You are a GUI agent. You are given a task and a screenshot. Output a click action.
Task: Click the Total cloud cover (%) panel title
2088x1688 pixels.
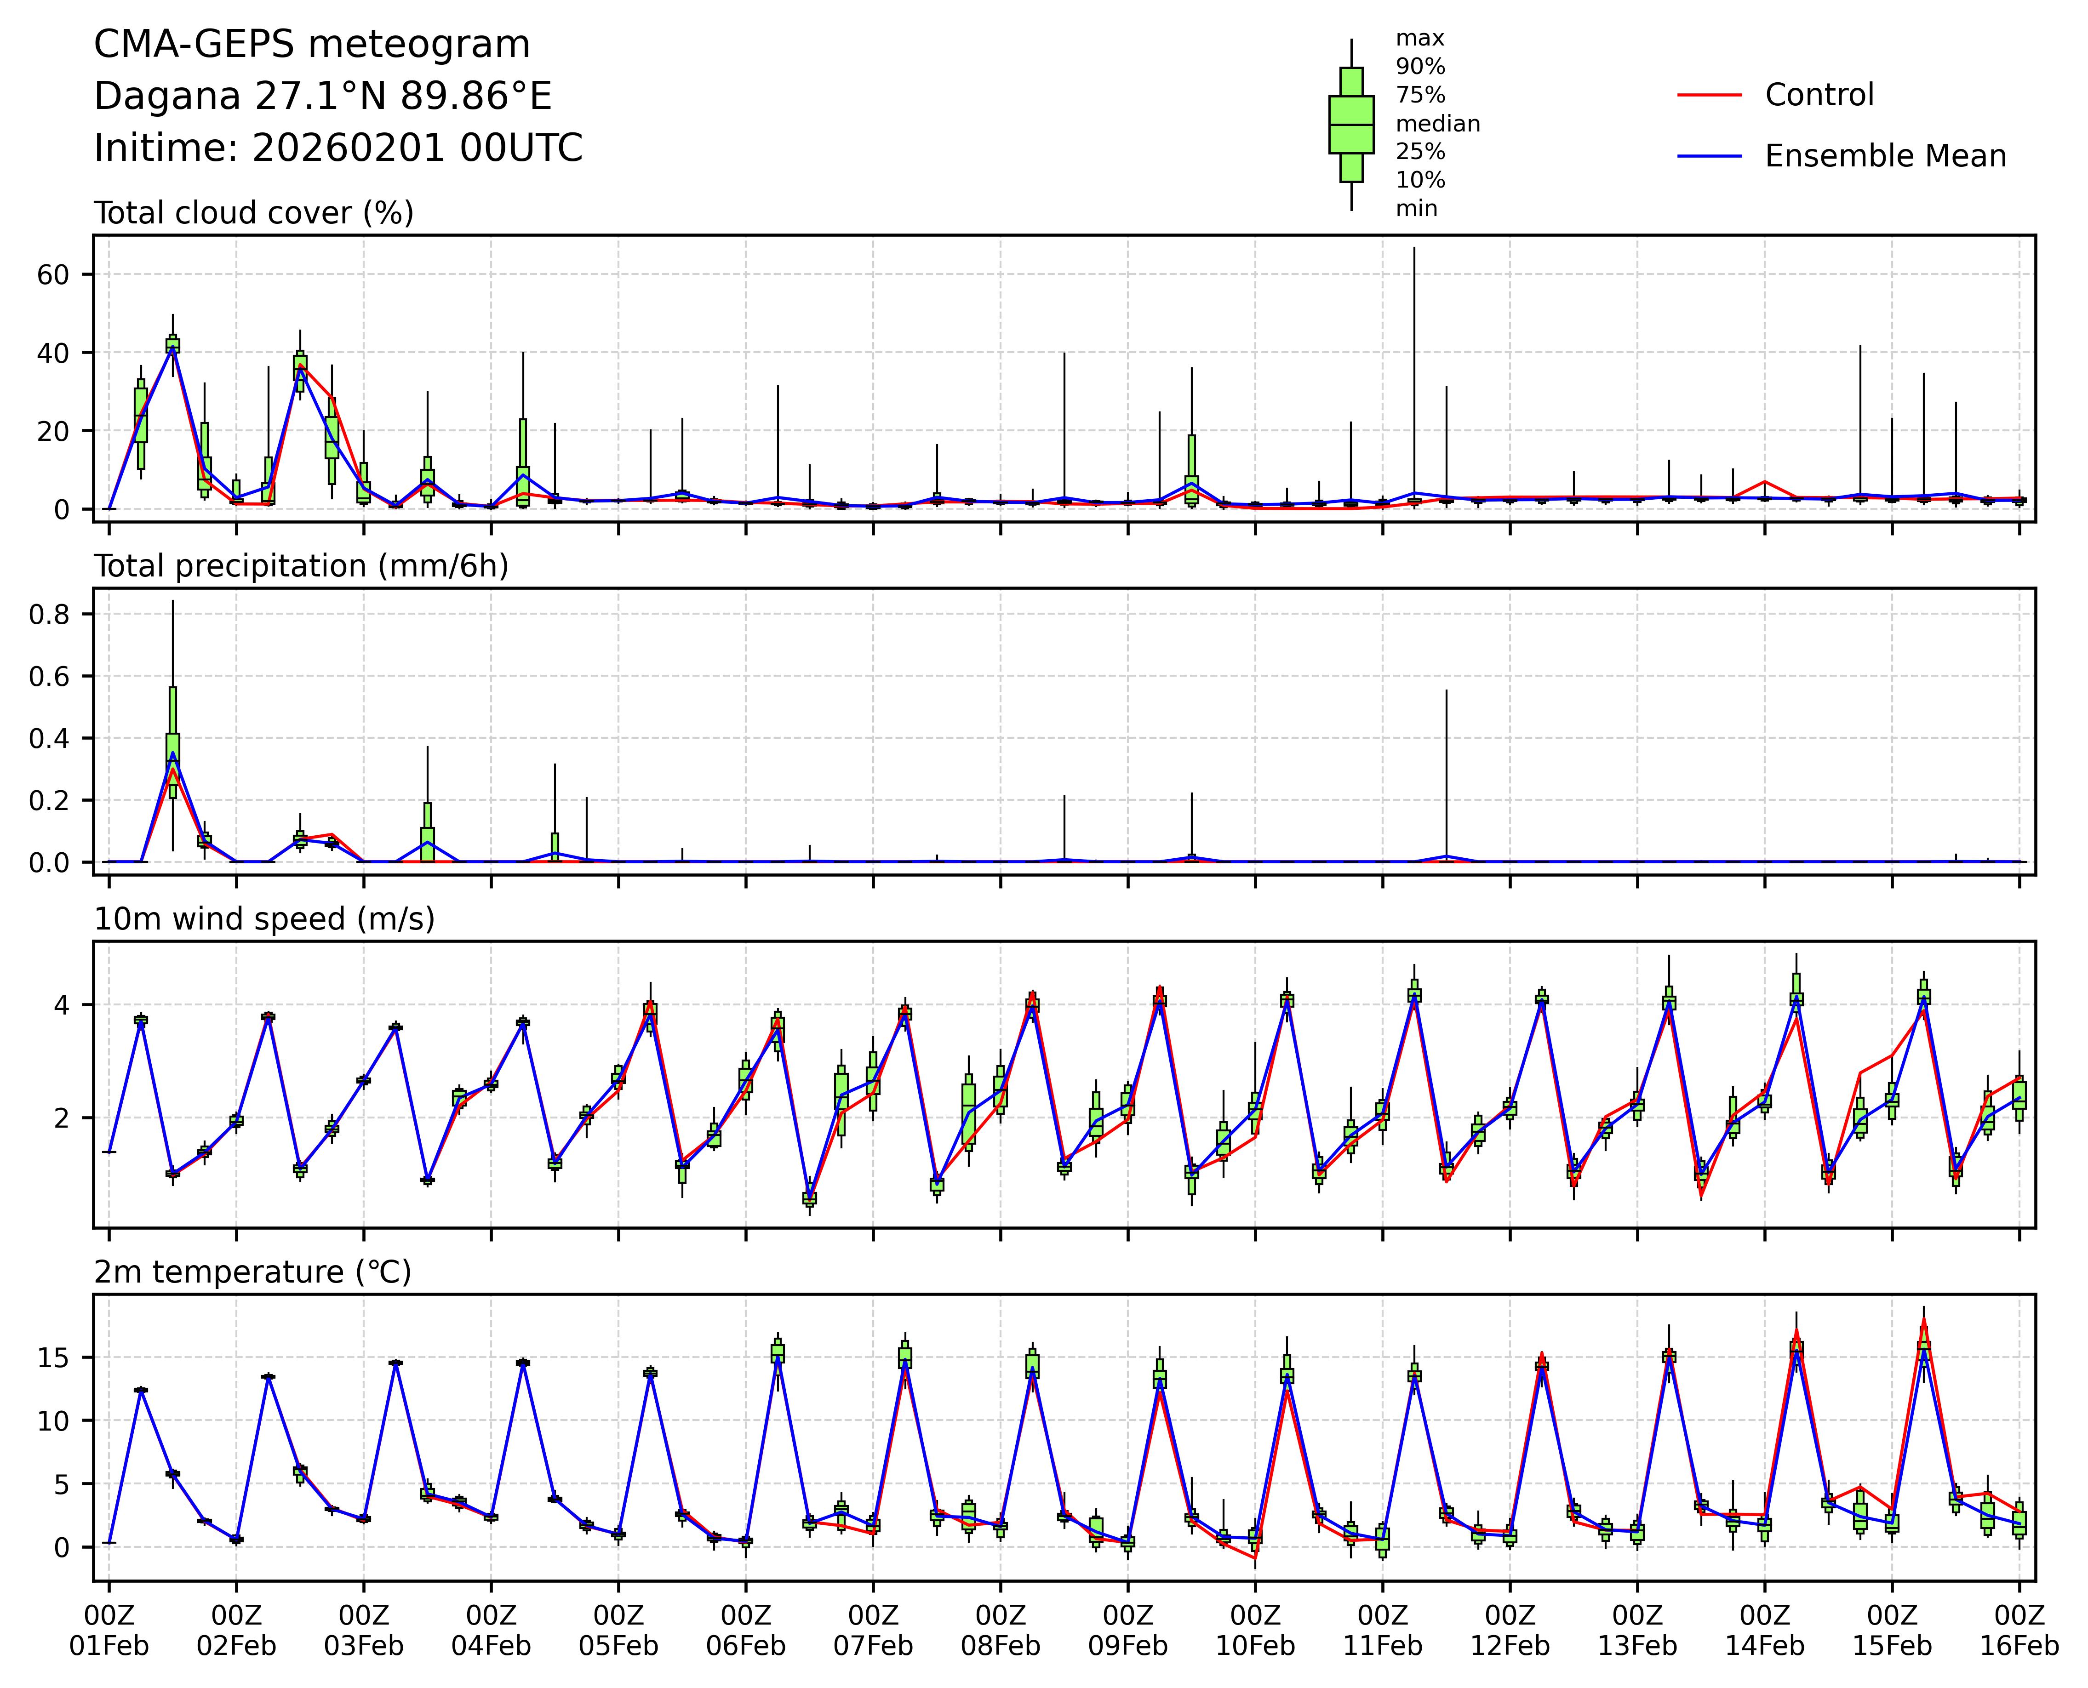253,213
